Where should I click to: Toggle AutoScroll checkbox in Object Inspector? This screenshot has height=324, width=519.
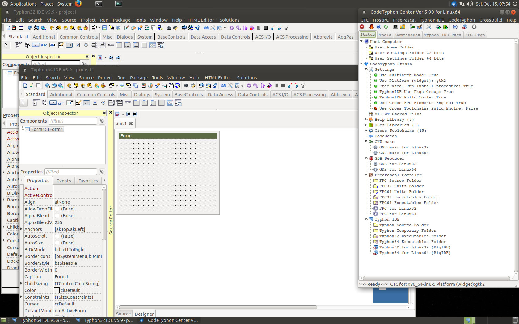[x=57, y=236]
